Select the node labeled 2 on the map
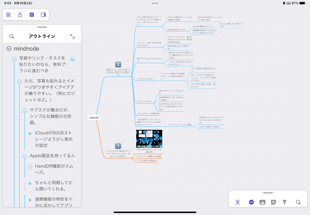The height and width of the screenshot is (215, 310). [118, 64]
